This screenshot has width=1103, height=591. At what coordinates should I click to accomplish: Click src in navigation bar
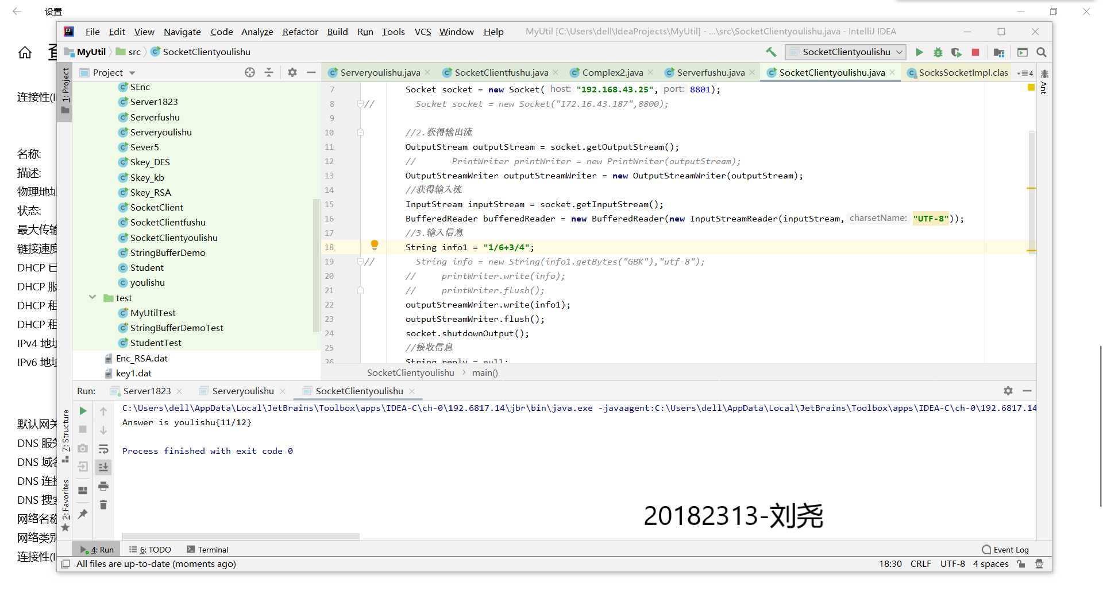(129, 52)
